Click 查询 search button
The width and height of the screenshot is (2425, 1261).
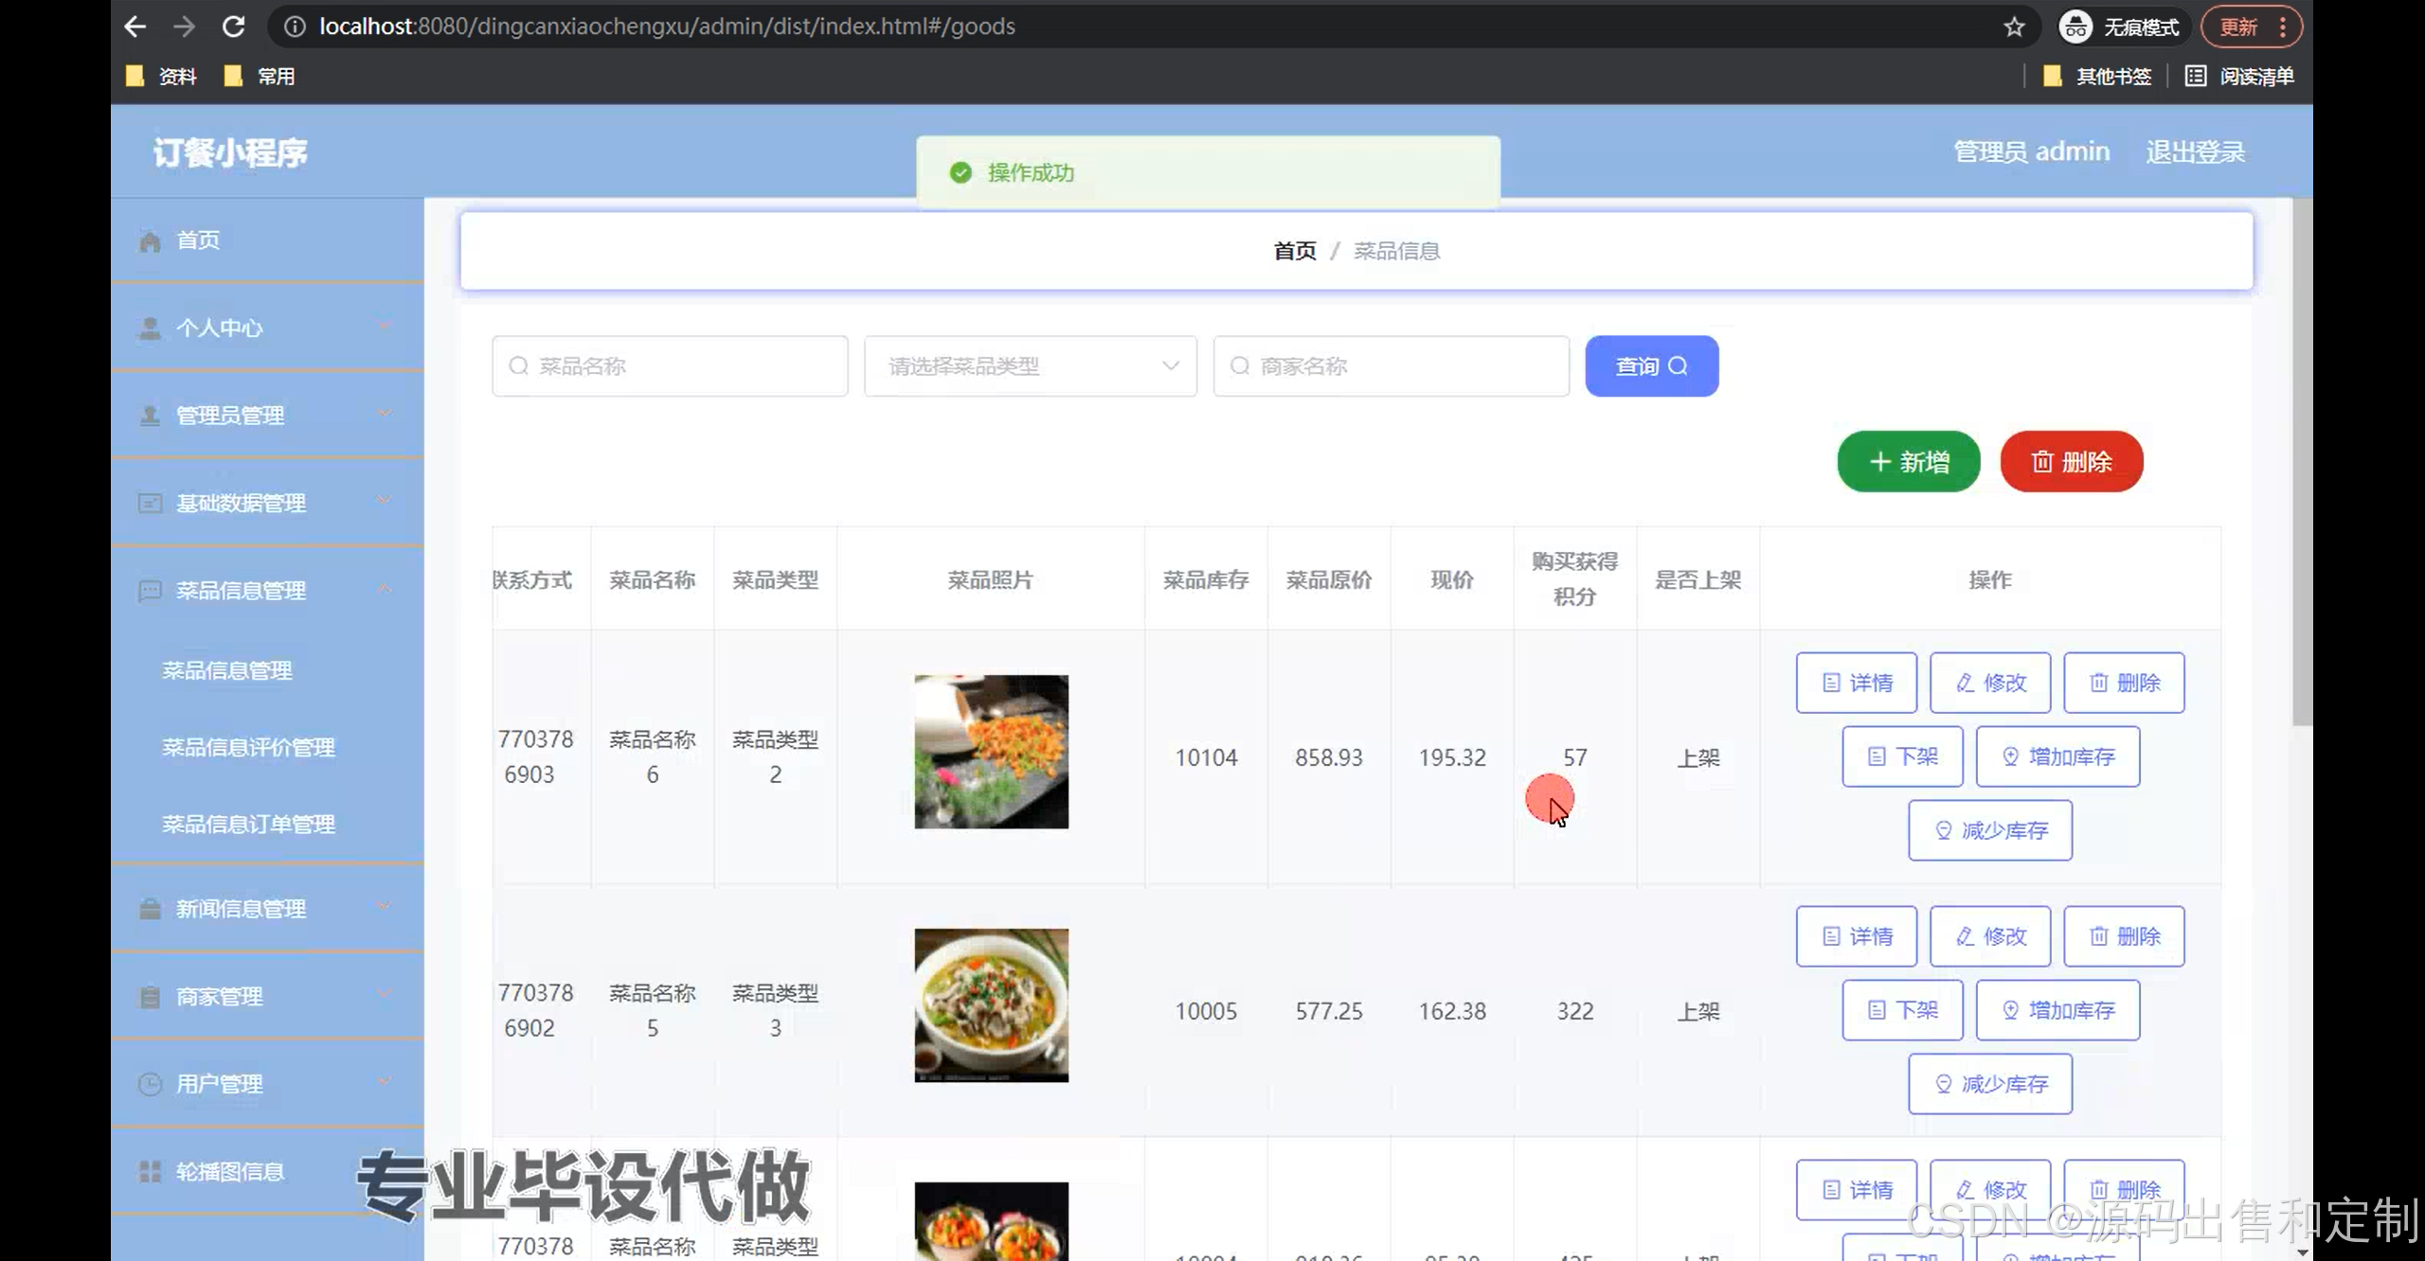tap(1651, 366)
